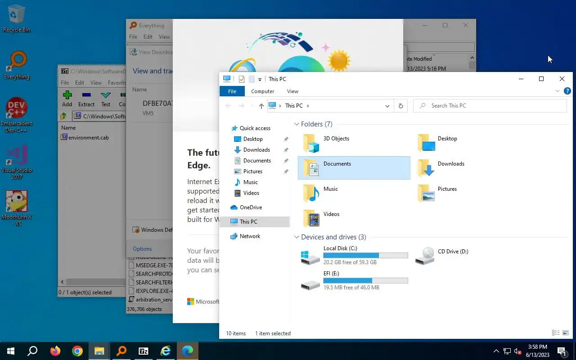576x360 pixels.
Task: Open Quick access toolbar customize dropdown
Action: click(x=260, y=79)
